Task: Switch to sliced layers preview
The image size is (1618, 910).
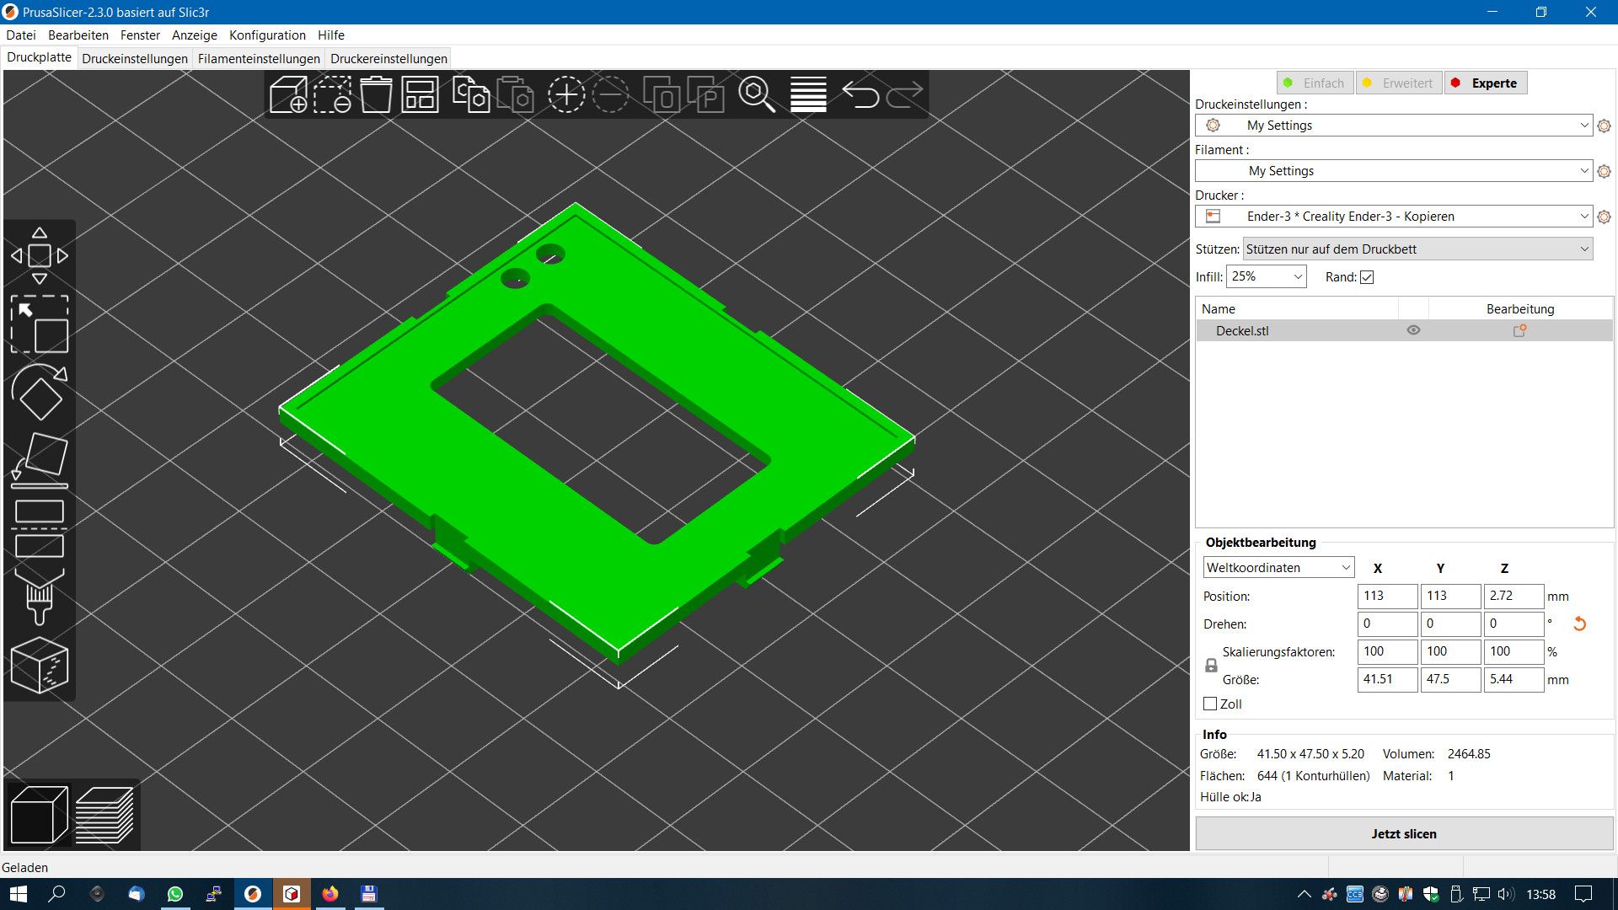Action: tap(104, 815)
